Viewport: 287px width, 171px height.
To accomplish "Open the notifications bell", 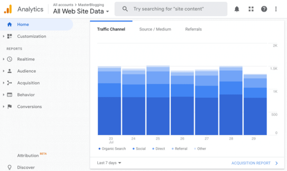I will pos(237,9).
